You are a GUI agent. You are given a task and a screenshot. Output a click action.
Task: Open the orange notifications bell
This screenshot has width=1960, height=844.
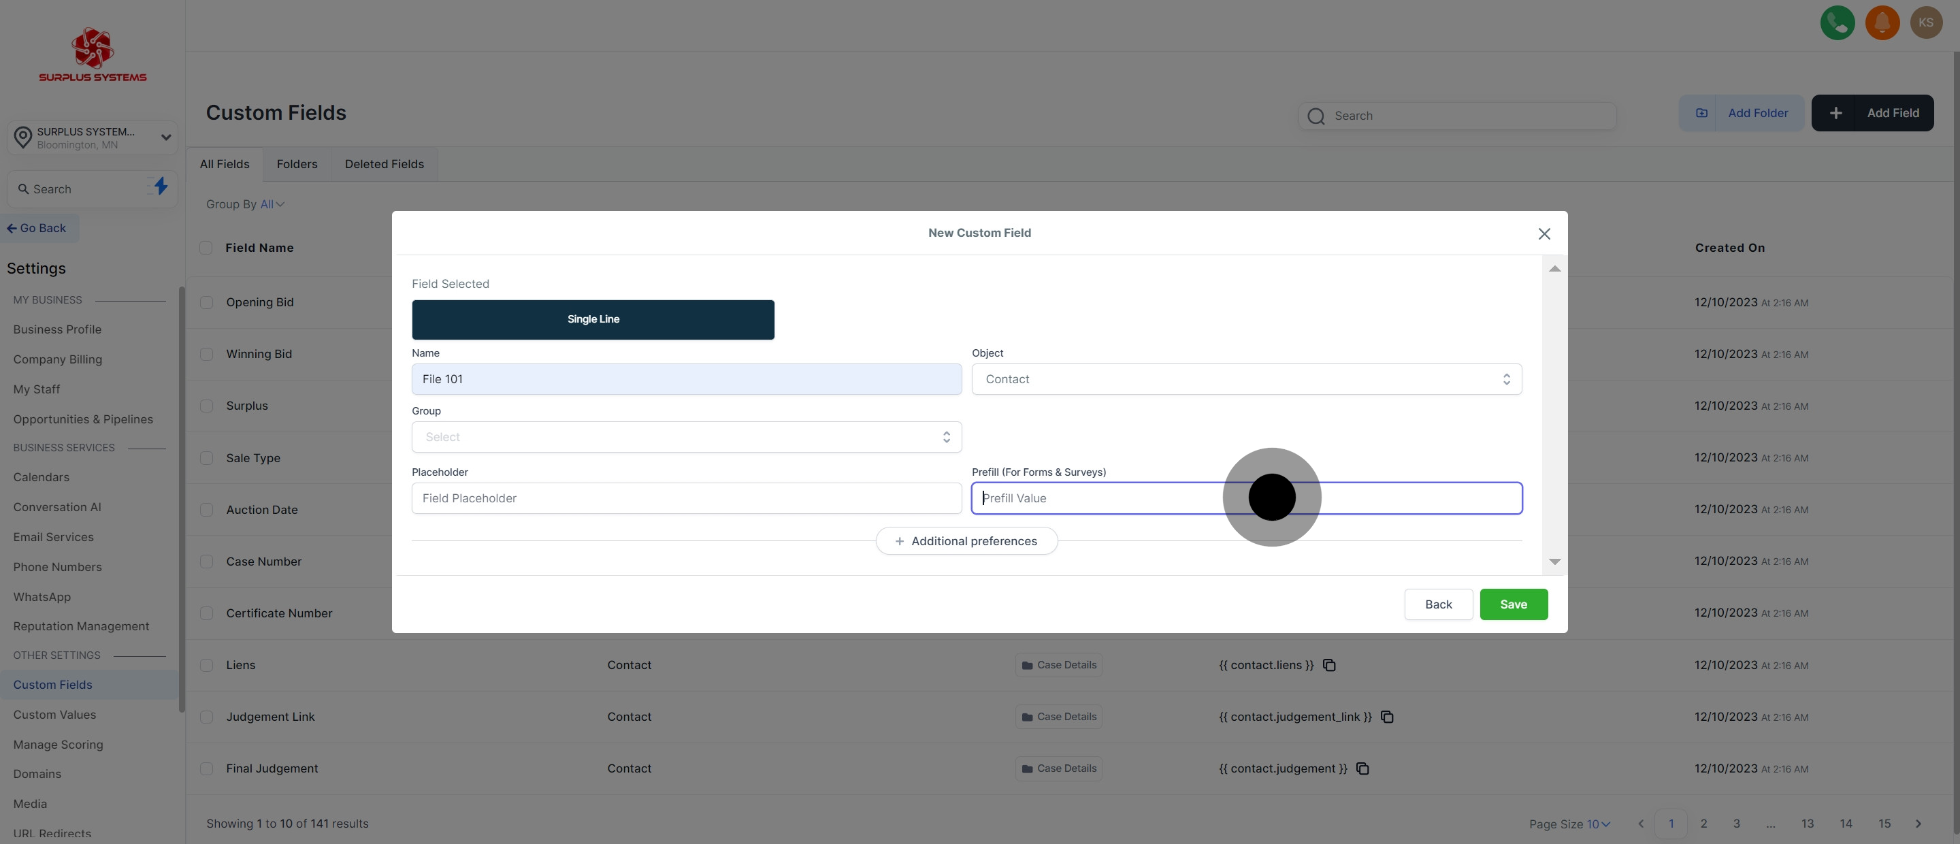tap(1882, 23)
